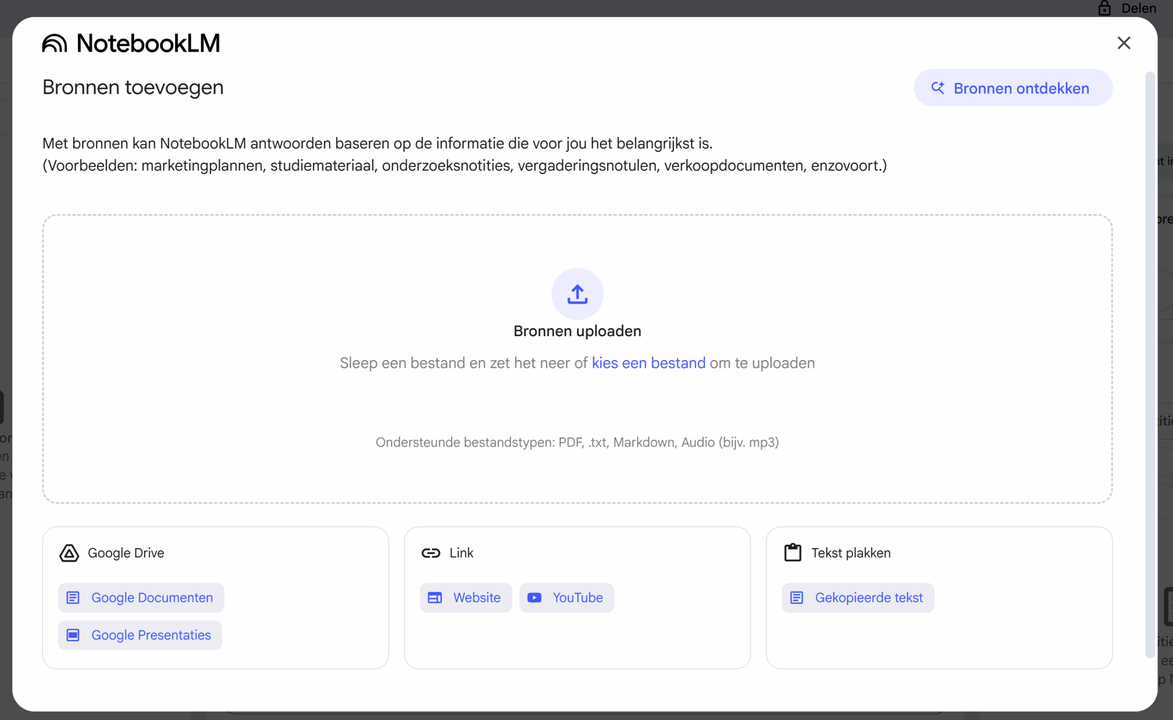Add a Google Documenten source

tap(141, 598)
